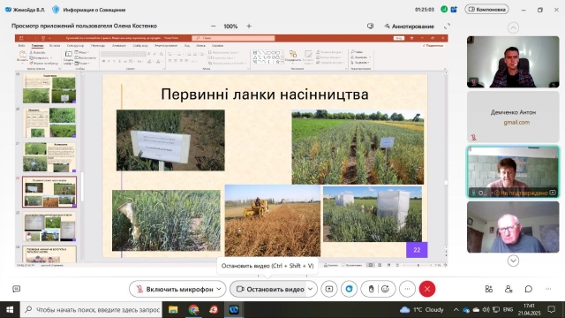Show next participants with down chevron
This screenshot has height=318, width=565.
(513, 261)
